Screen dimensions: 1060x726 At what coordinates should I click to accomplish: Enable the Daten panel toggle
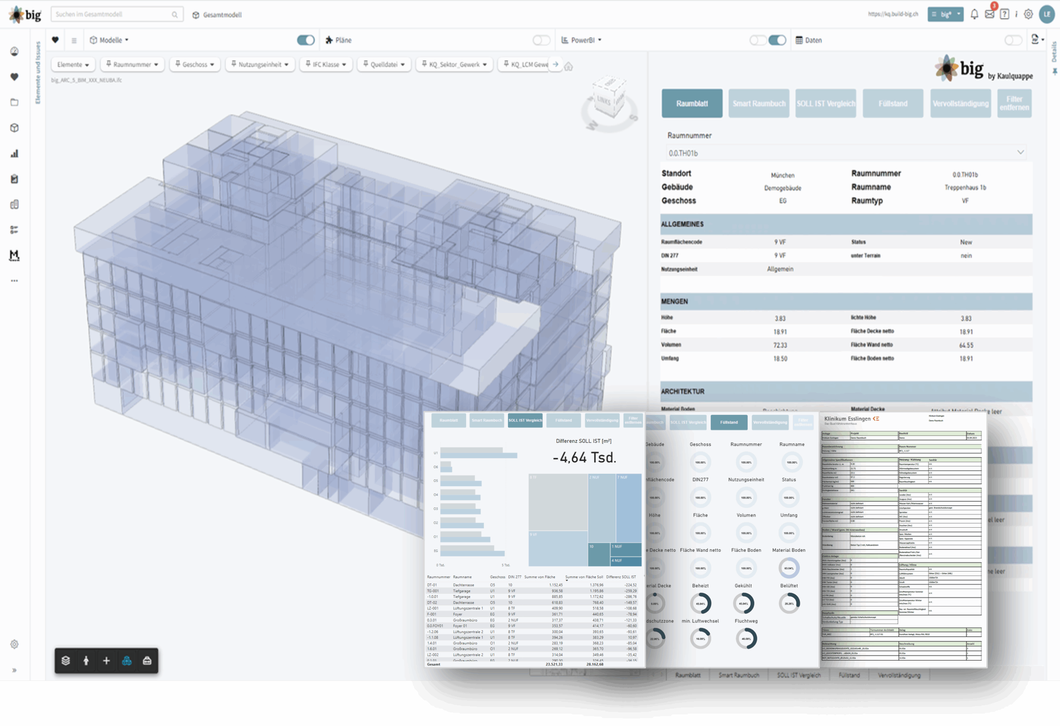point(1013,40)
